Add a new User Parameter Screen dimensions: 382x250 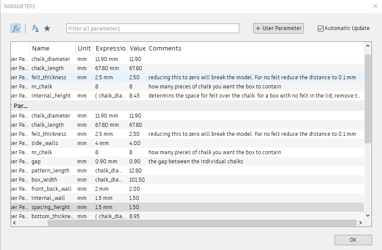[x=278, y=28]
